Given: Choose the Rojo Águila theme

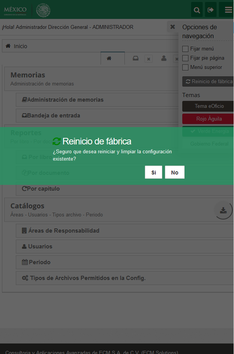Looking at the screenshot, I should tap(208, 119).
